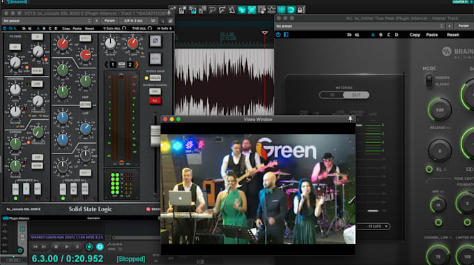Toggle item grouping in the main toolbar

252,10
